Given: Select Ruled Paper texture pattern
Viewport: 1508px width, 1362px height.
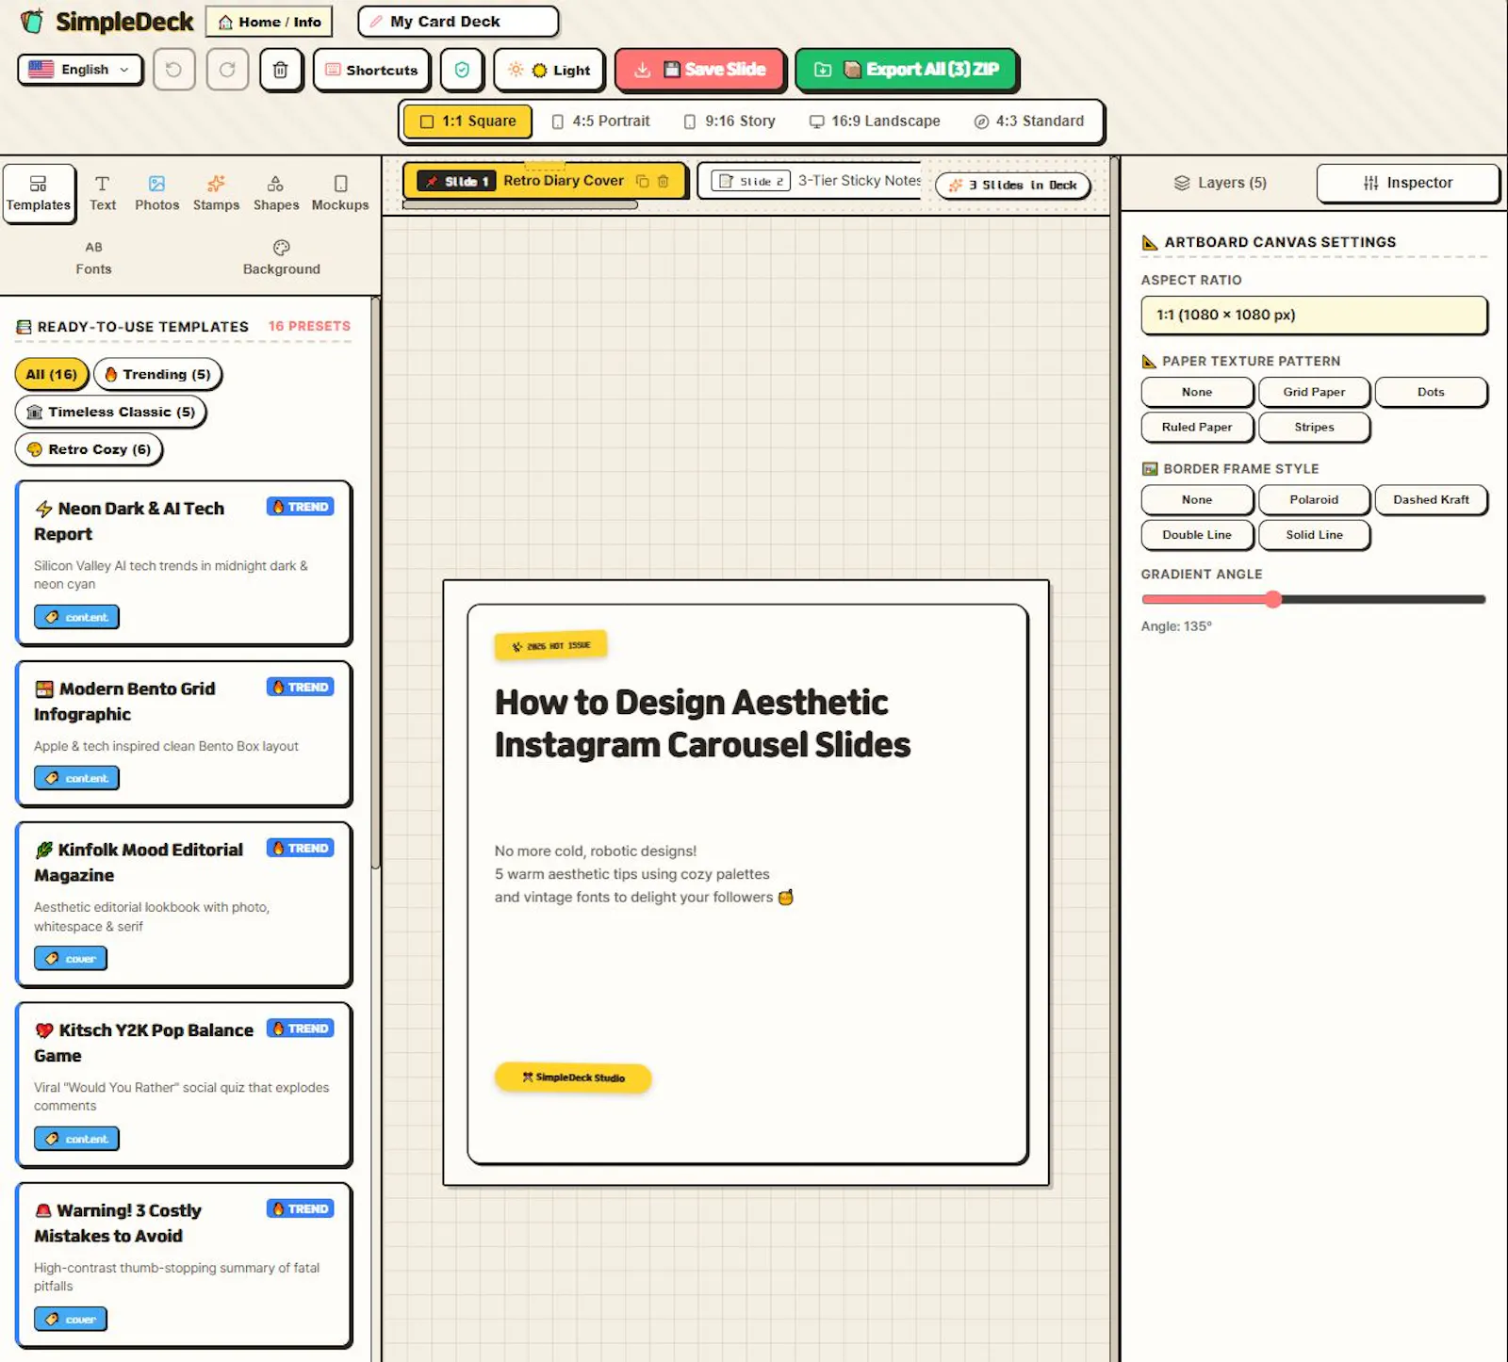Looking at the screenshot, I should (x=1197, y=427).
